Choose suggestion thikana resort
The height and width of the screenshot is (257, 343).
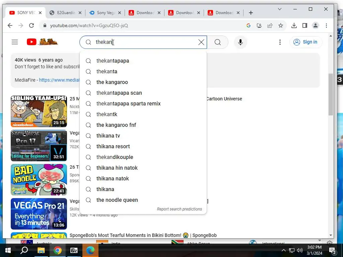(x=143, y=147)
